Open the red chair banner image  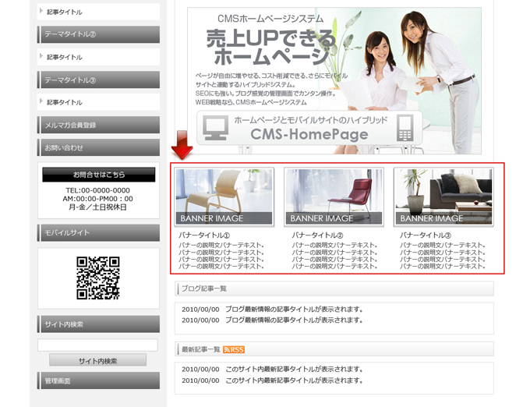(334, 197)
